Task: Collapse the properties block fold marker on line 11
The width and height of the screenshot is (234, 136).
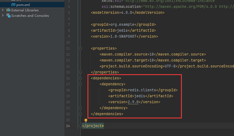Action: point(80,48)
